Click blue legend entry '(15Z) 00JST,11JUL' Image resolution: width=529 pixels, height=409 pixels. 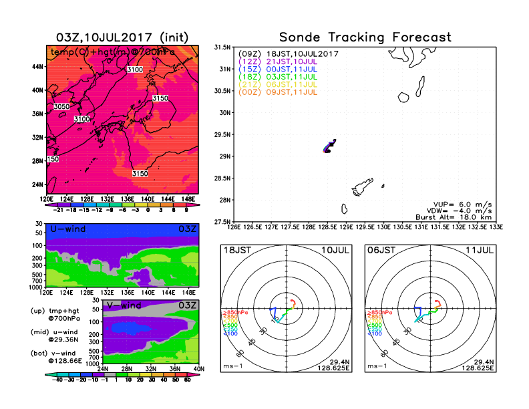[278, 70]
